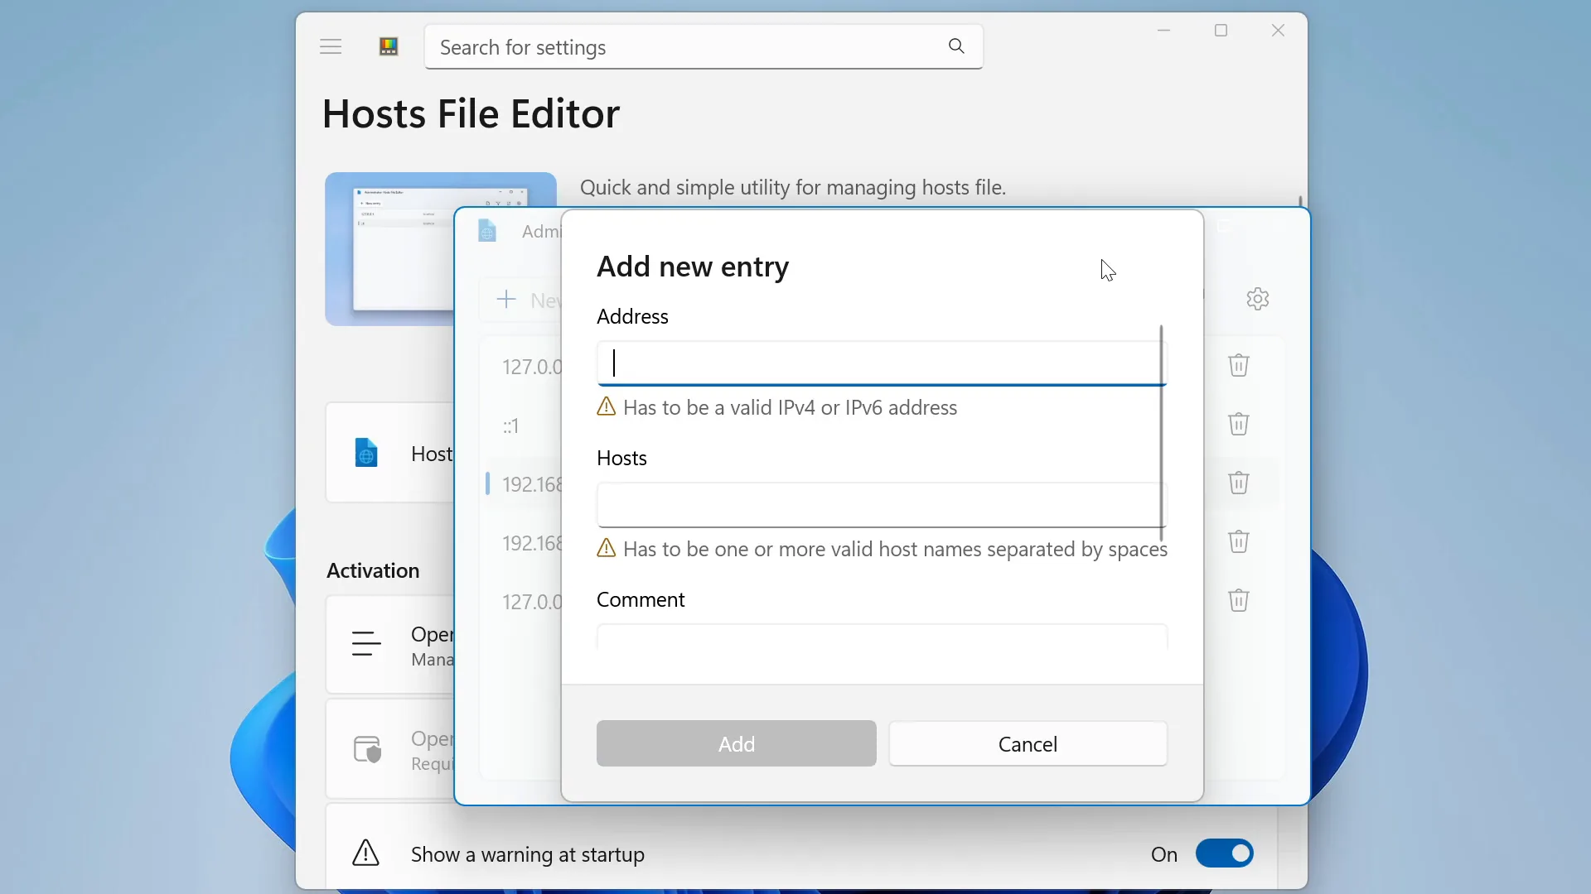Delete the ::1 entry with trash icon
The height and width of the screenshot is (894, 1591).
point(1239,424)
